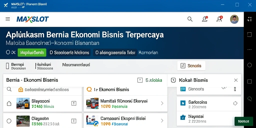Open the Olayaiabn thumbnail
This screenshot has height=128, width=256.
pyautogui.click(x=23, y=121)
